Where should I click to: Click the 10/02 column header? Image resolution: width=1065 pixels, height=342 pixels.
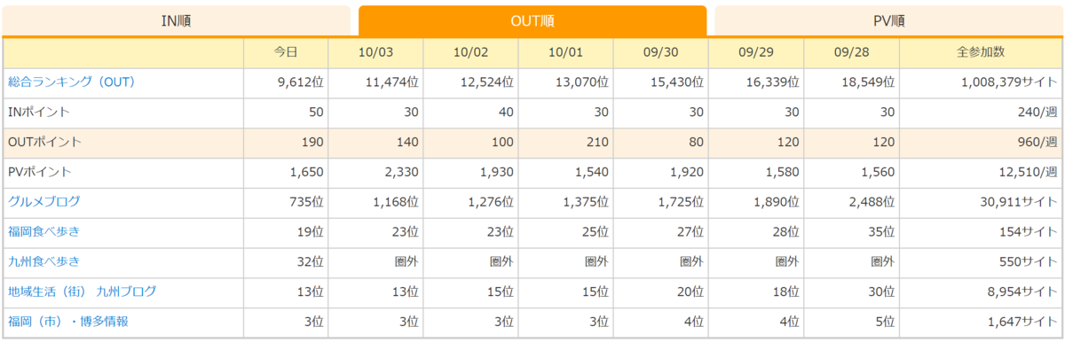[x=471, y=52]
